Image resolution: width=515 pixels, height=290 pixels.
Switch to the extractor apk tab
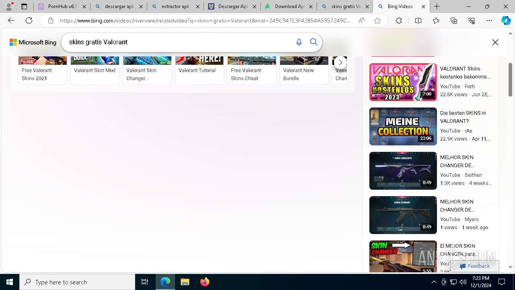click(175, 6)
